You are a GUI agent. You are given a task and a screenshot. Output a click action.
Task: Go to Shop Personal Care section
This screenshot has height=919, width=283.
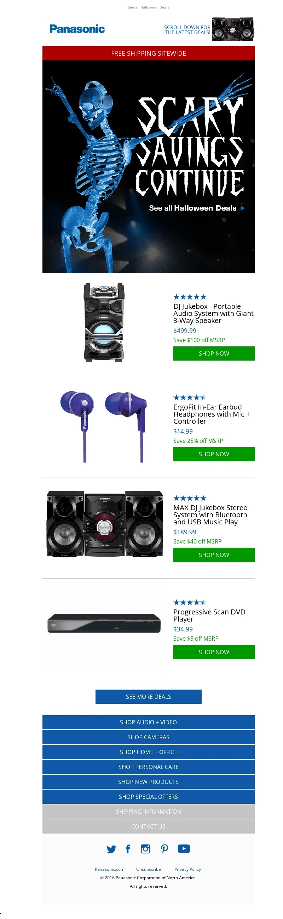(x=149, y=767)
